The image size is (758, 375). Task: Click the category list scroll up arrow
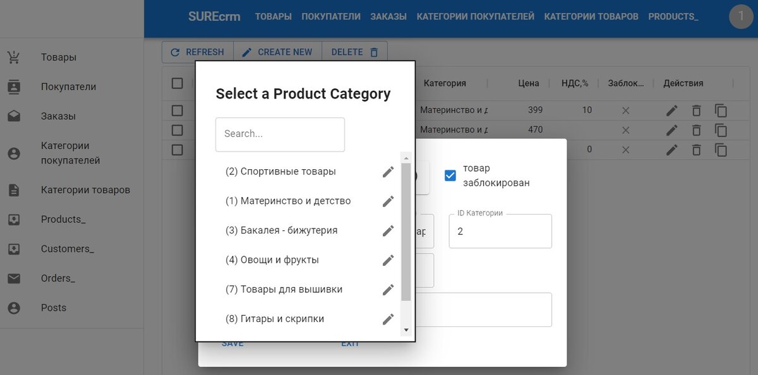(406, 158)
